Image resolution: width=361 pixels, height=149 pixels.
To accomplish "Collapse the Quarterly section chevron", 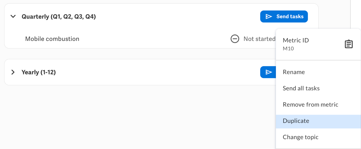I will click(13, 17).
